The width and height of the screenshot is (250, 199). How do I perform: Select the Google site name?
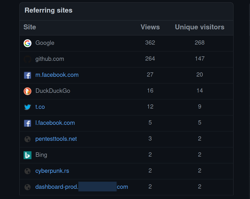tap(45, 43)
